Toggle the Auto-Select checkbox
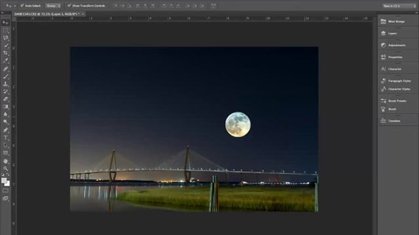419x235 pixels. 22,5
